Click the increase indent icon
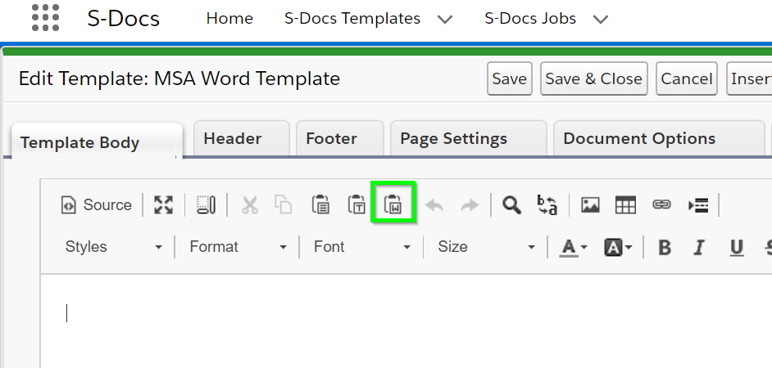Viewport: 772px width, 368px height. [x=698, y=205]
